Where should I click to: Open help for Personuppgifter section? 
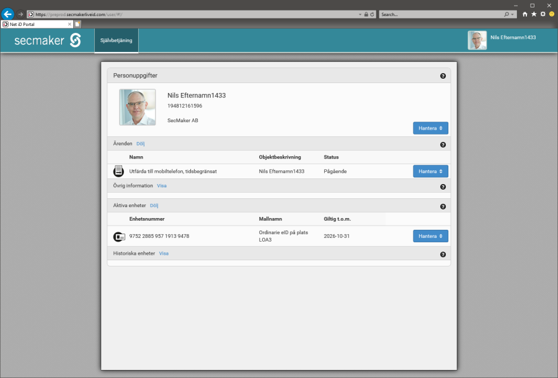click(443, 76)
